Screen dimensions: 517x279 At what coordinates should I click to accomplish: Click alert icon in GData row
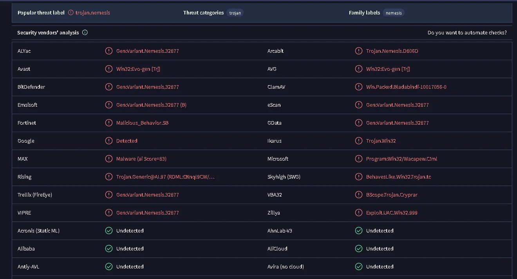click(359, 123)
